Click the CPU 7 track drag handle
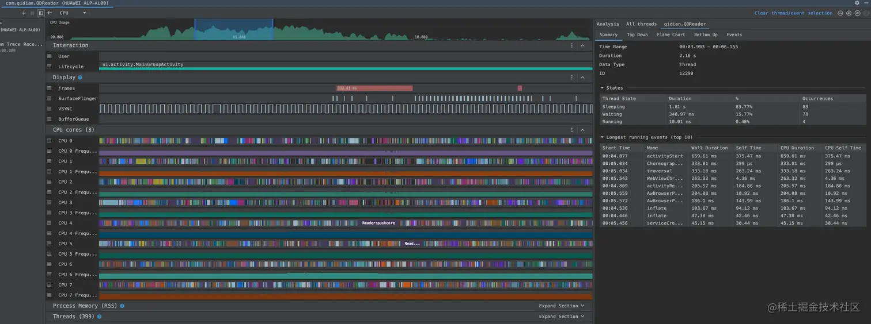 click(50, 285)
